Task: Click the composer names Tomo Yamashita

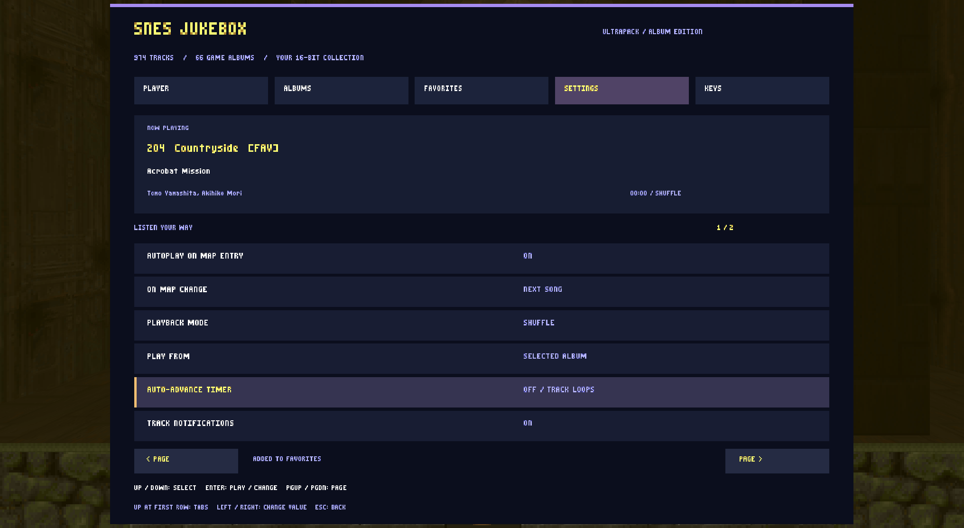Action: point(195,193)
